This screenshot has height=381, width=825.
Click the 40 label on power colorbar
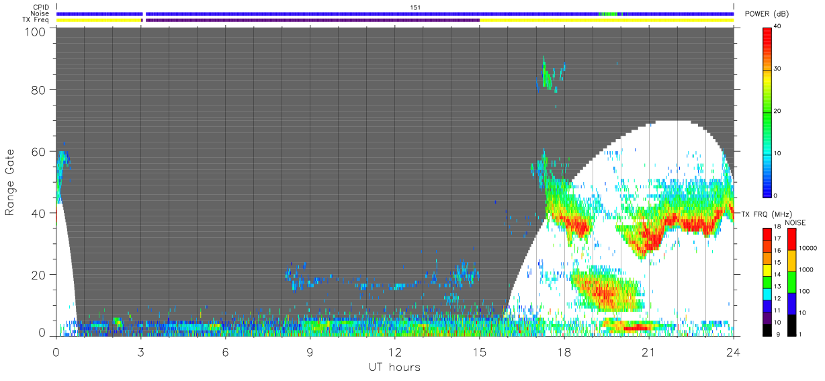tap(777, 27)
